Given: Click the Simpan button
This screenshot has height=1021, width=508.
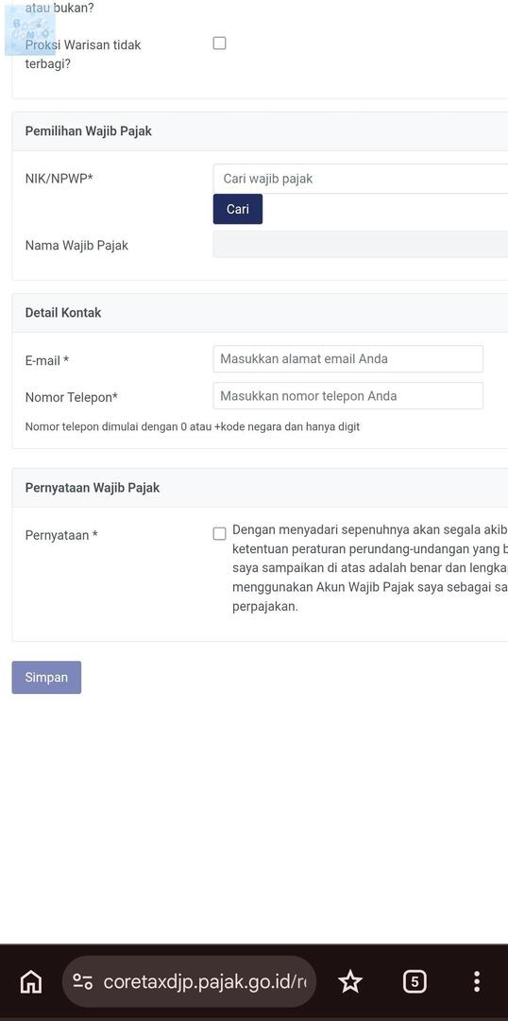Looking at the screenshot, I should pos(46,677).
